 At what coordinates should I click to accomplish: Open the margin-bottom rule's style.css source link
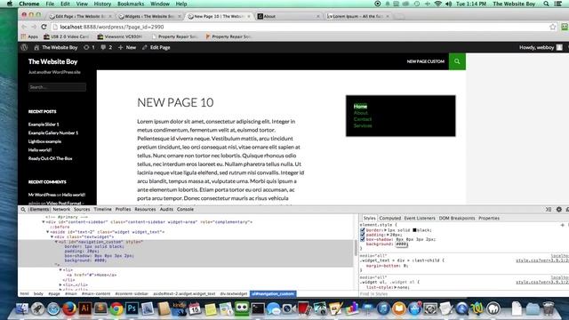point(542,260)
